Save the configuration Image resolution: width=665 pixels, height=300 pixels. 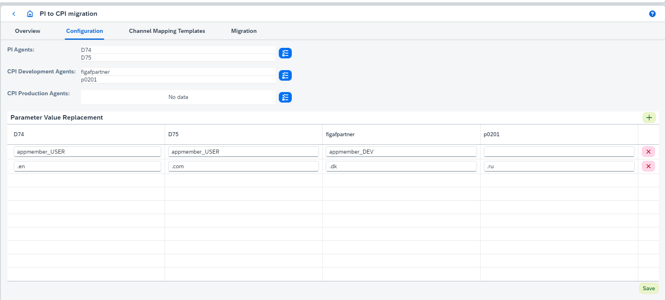coord(649,288)
